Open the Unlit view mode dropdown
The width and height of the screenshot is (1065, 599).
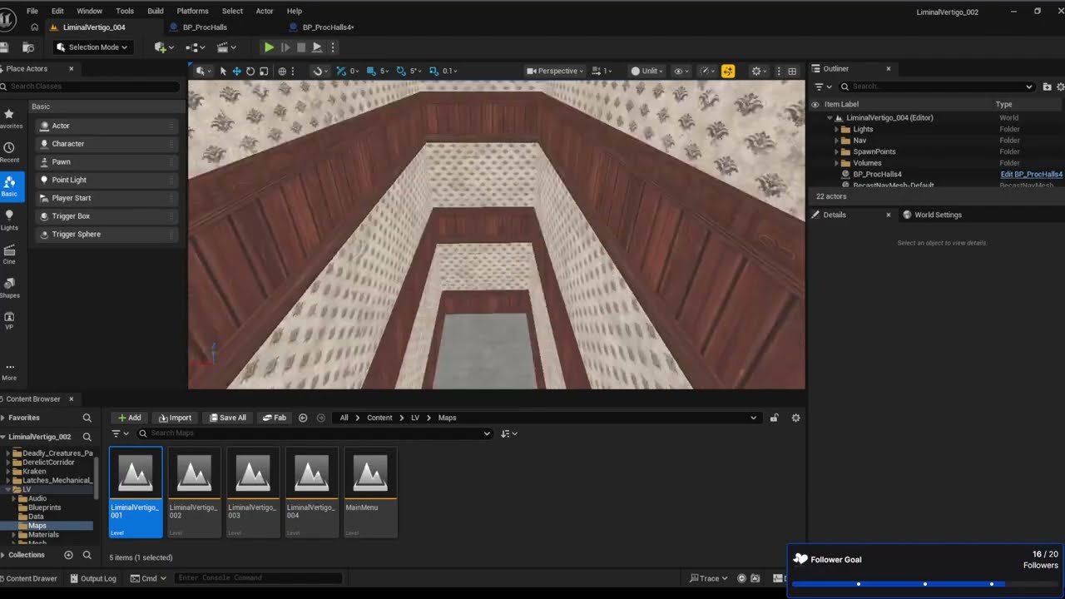coord(646,71)
